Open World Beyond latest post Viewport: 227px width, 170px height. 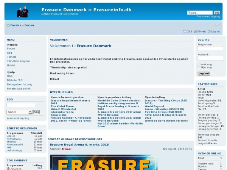click(154, 106)
